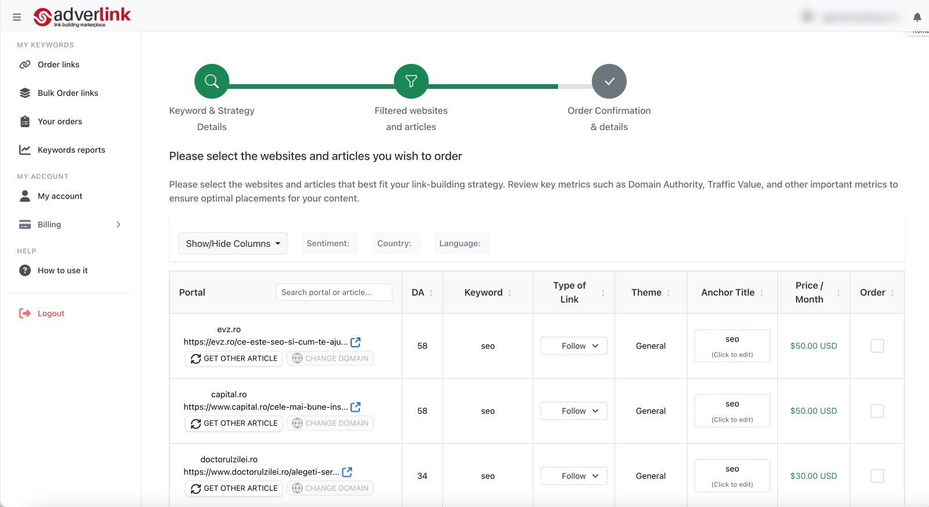Image resolution: width=929 pixels, height=507 pixels.
Task: Open the notifications bell
Action: (917, 17)
